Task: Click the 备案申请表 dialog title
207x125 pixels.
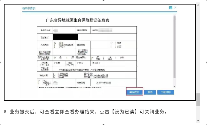Action: [29, 8]
